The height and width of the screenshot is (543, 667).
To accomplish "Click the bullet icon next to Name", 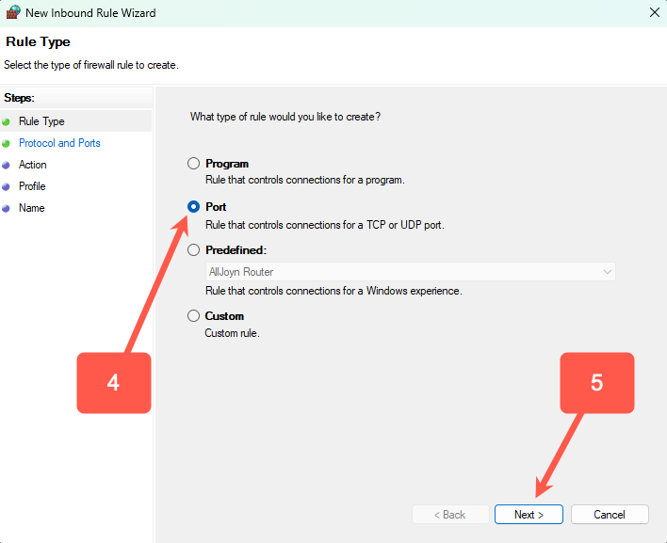I will [x=6, y=208].
